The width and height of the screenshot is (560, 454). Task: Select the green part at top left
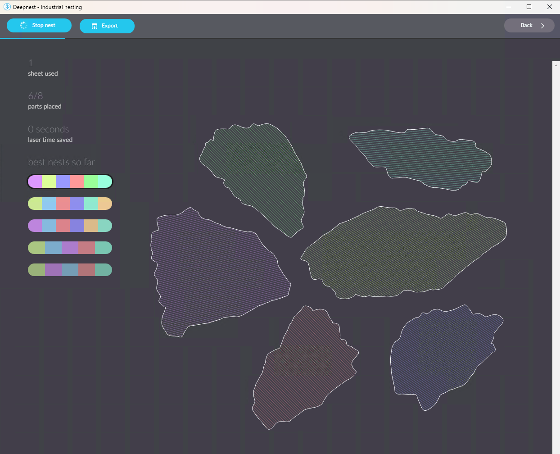pos(252,180)
